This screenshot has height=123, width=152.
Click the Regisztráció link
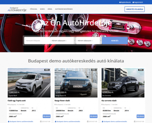click(x=138, y=2)
